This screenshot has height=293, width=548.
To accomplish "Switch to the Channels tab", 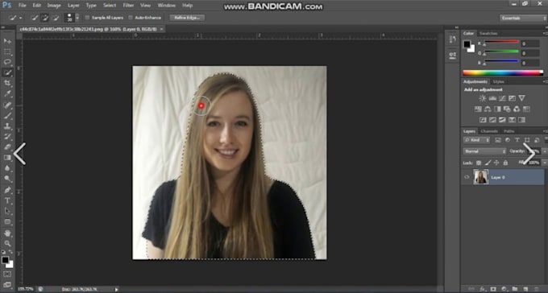I will click(x=489, y=131).
